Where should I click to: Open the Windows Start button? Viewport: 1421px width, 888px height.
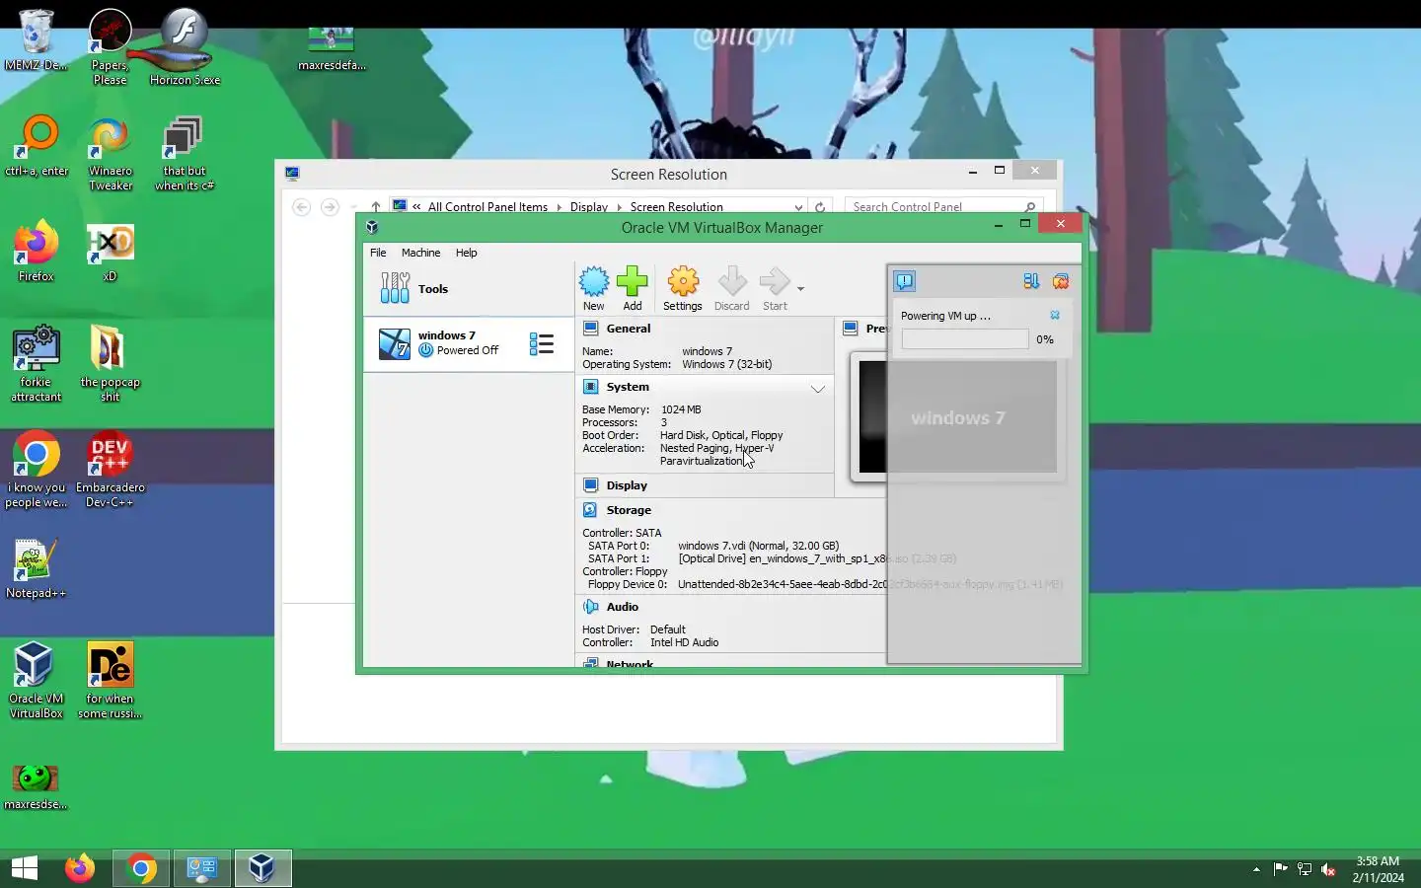coord(25,868)
